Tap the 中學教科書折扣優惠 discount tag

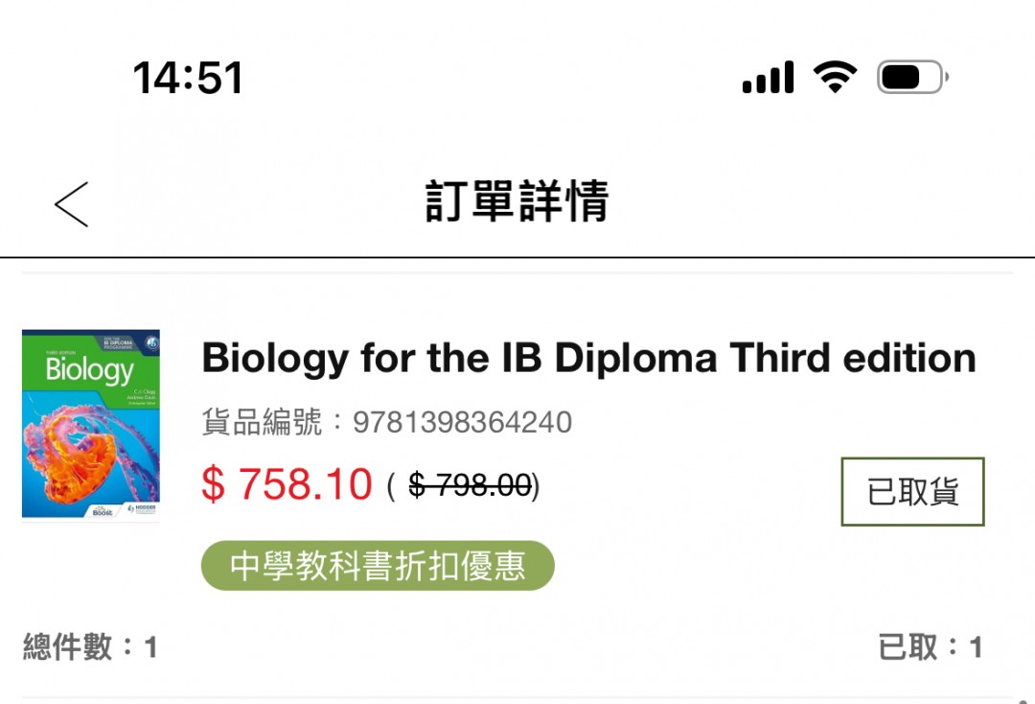click(378, 566)
